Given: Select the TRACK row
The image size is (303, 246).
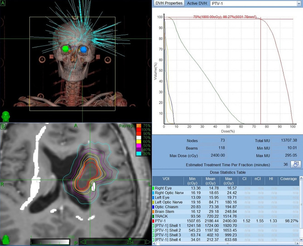Looking at the screenshot, I should click(226, 216).
